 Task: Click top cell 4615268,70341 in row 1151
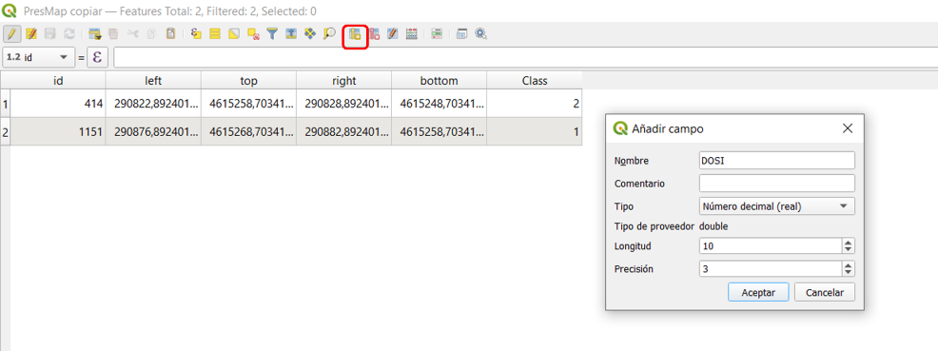[x=248, y=131]
